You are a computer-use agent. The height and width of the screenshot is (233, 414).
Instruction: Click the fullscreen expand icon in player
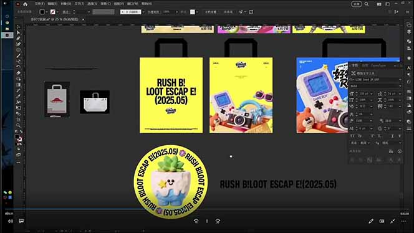coord(393,221)
